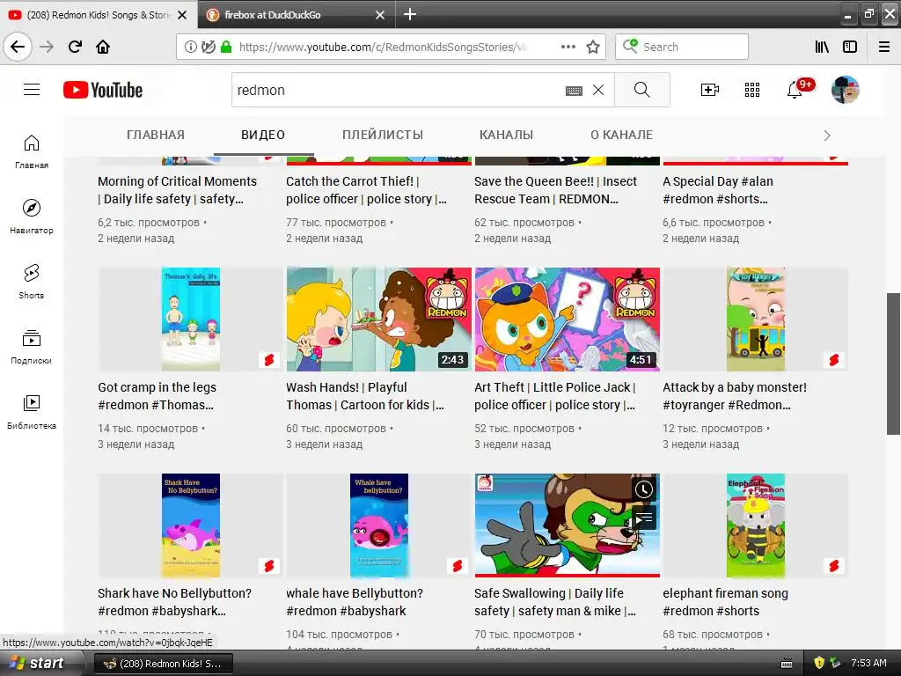The width and height of the screenshot is (901, 676).
Task: Switch to the ГЛАВНАЯ channel tab
Action: click(156, 135)
